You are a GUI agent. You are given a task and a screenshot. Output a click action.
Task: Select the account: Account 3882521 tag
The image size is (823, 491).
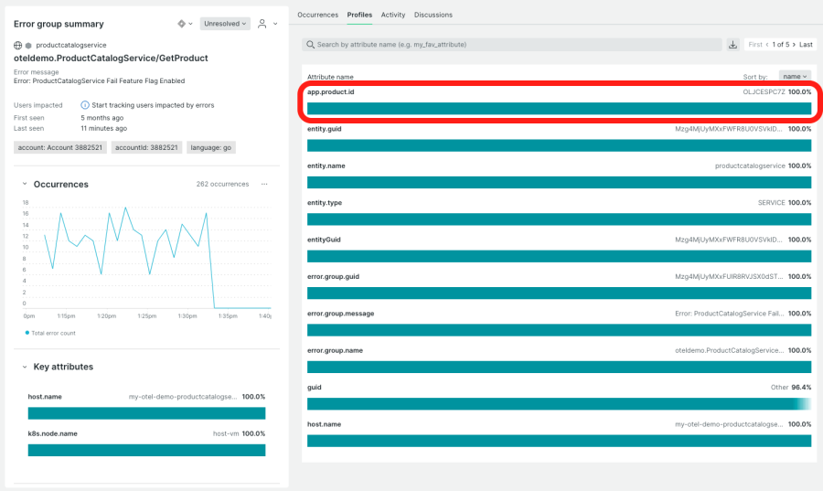pyautogui.click(x=60, y=147)
